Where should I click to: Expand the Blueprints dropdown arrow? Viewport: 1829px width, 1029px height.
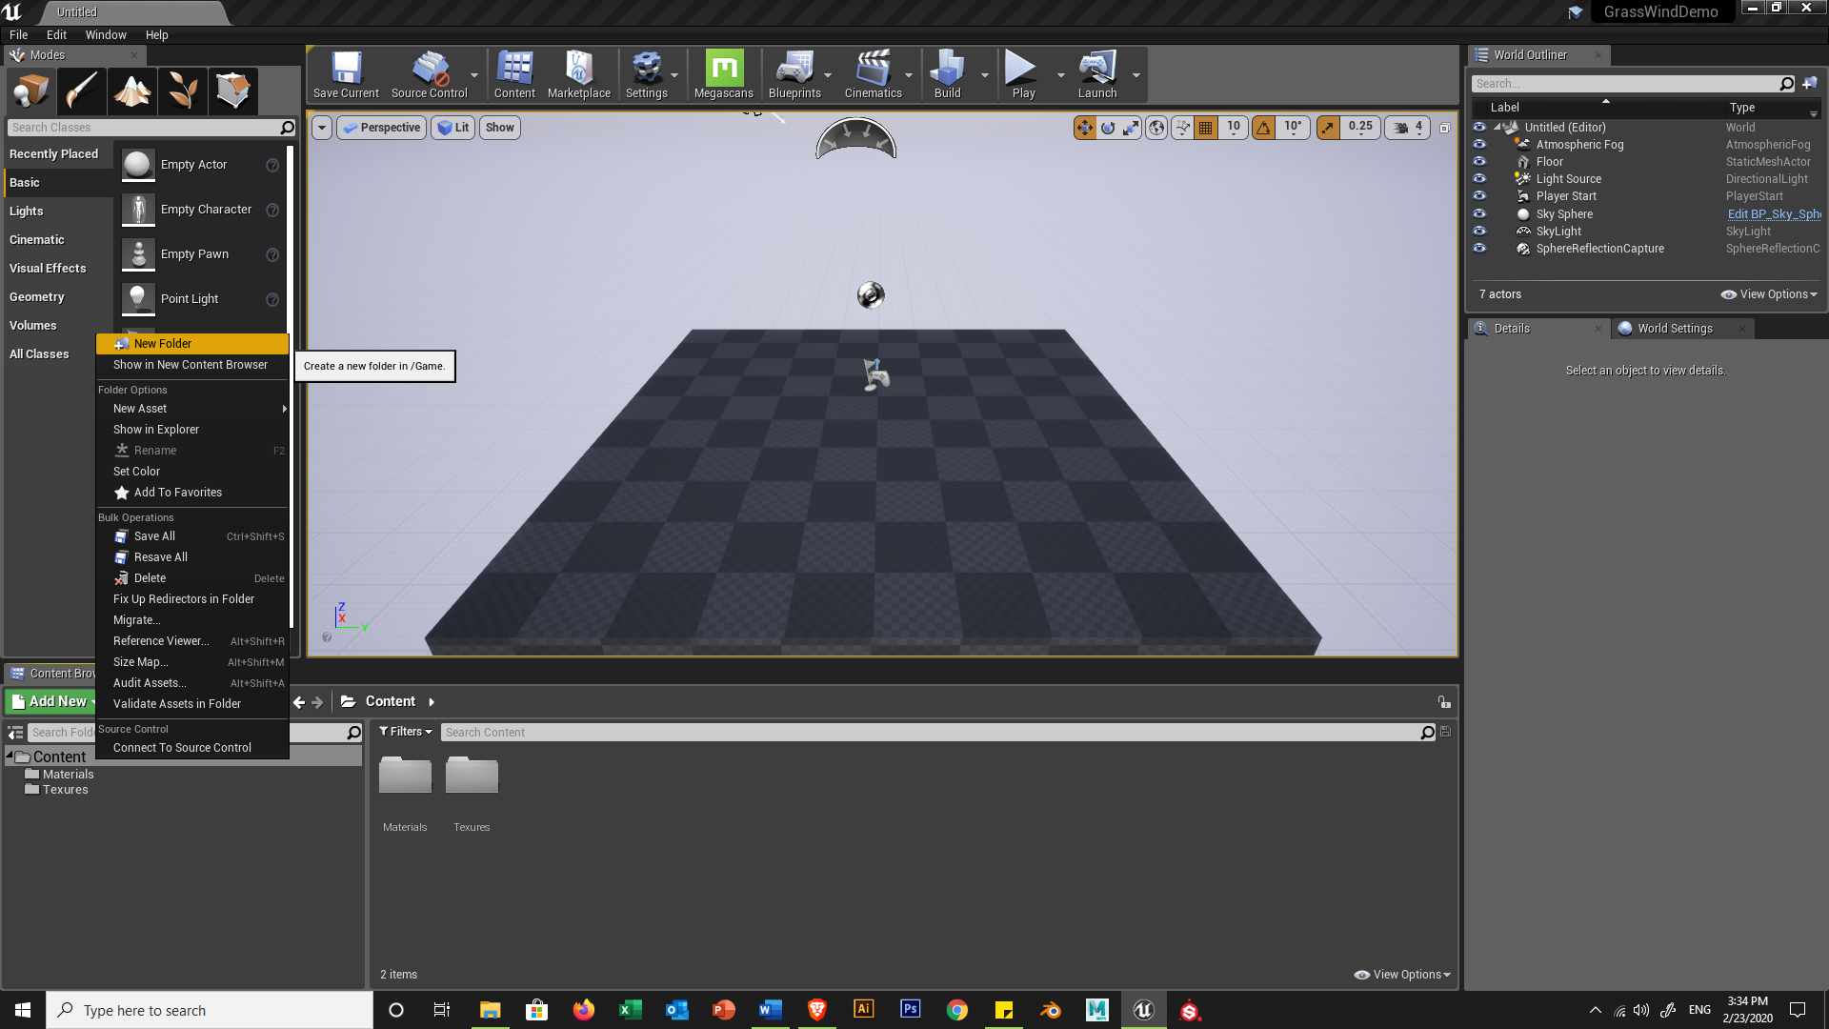pos(828,75)
